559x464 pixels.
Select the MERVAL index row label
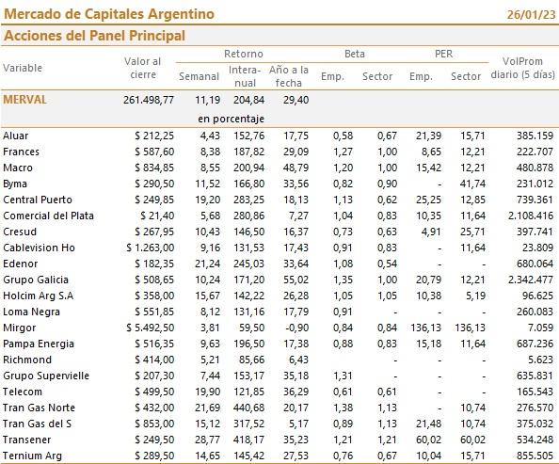[x=25, y=100]
